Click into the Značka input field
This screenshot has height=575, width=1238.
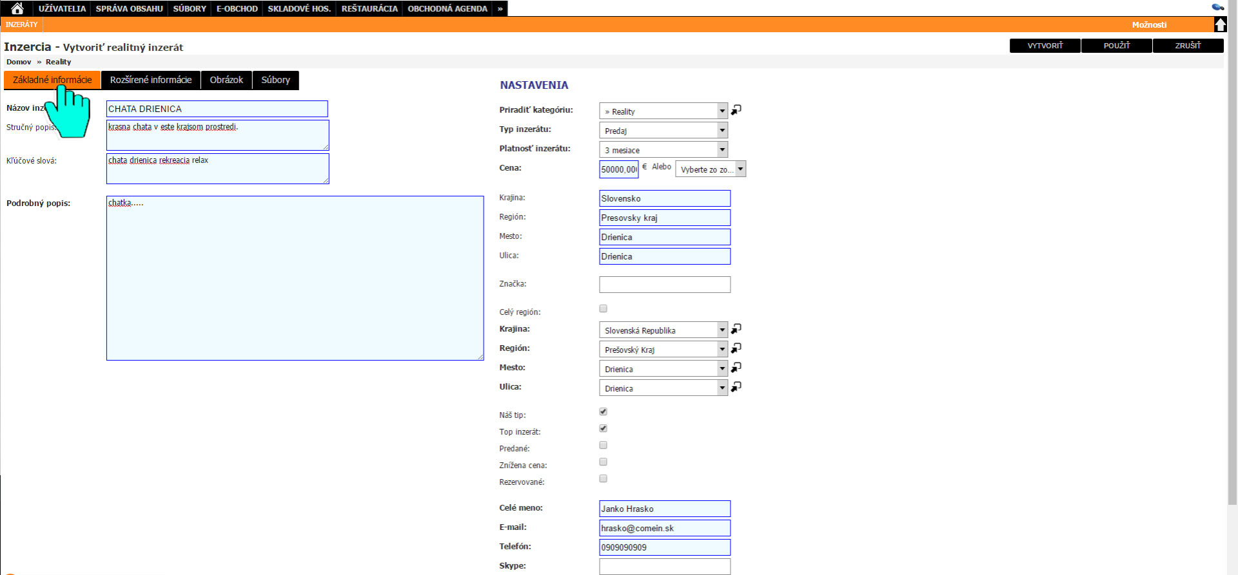(x=664, y=285)
